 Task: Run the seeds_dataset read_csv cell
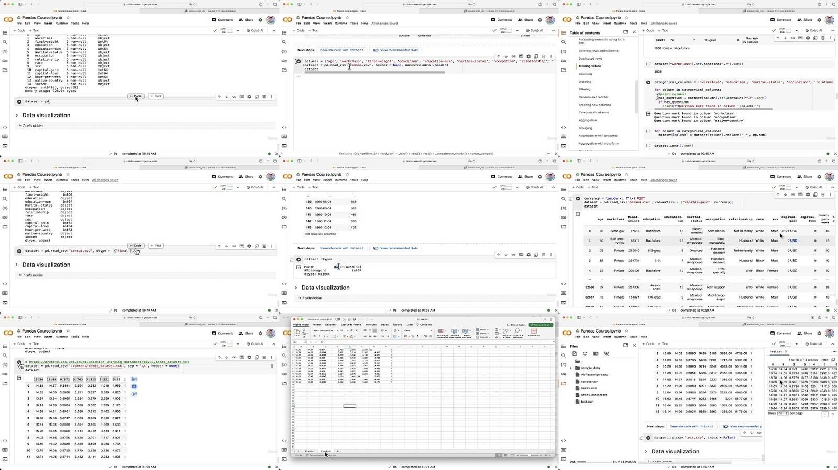(19, 362)
